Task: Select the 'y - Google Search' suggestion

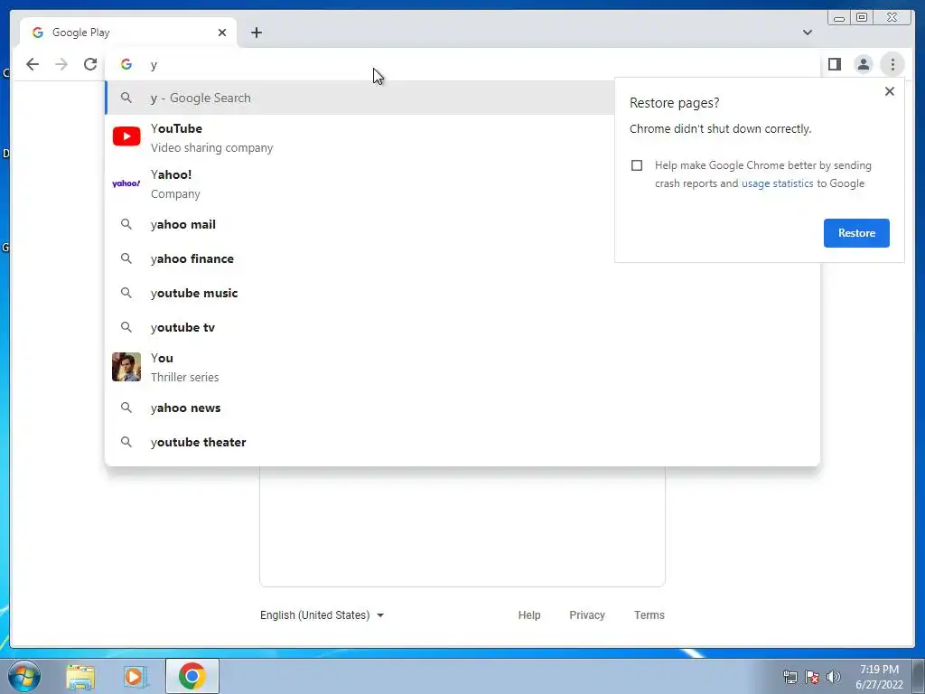Action: click(x=360, y=98)
